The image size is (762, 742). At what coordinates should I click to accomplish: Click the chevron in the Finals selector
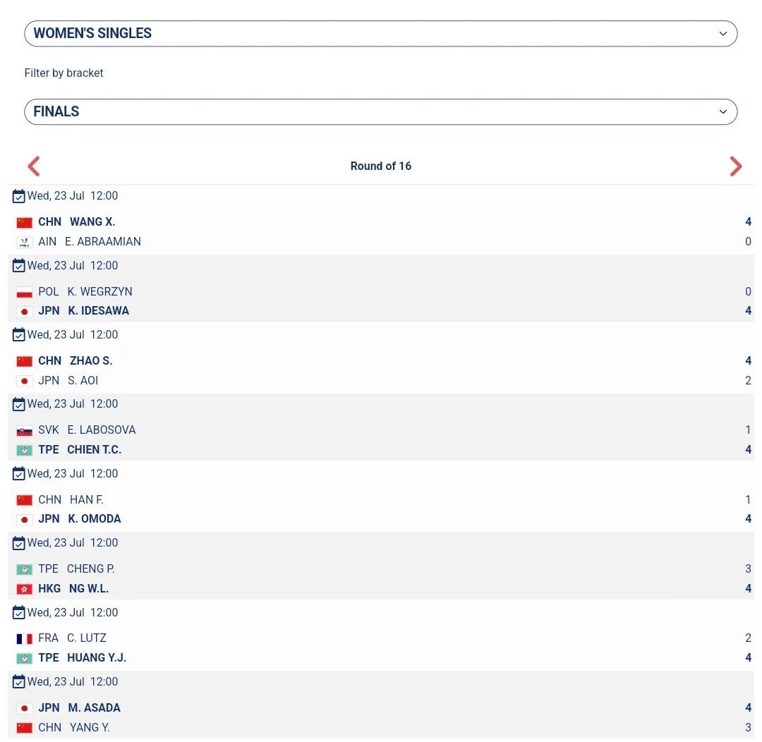[722, 111]
